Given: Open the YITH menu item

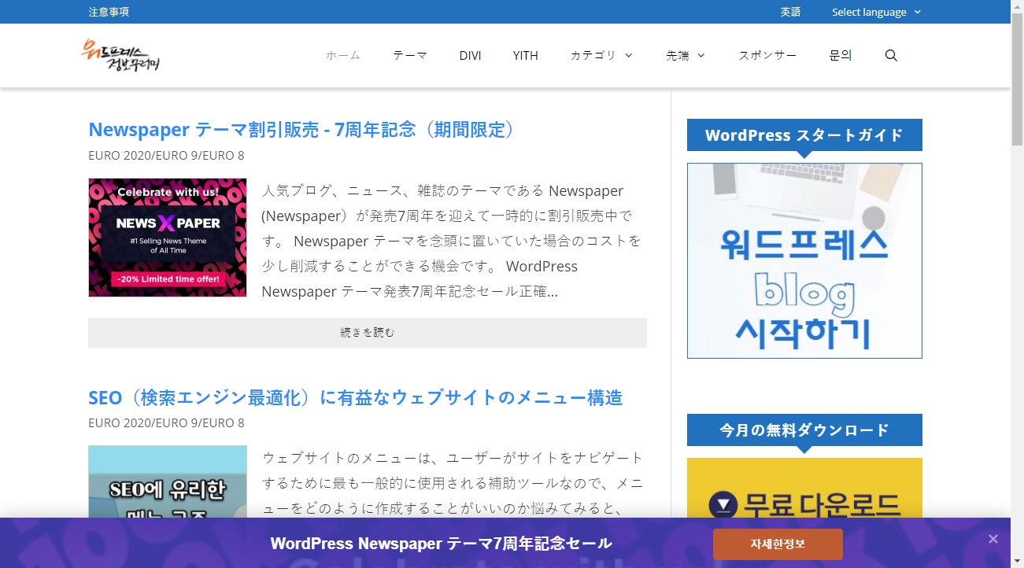Looking at the screenshot, I should point(526,55).
